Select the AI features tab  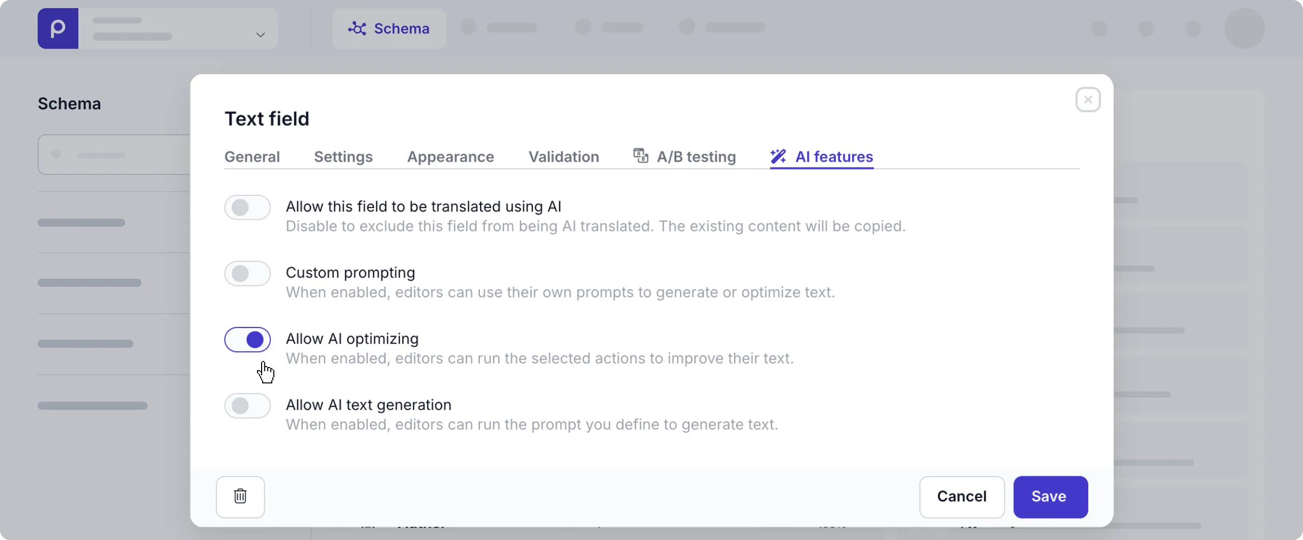tap(822, 157)
